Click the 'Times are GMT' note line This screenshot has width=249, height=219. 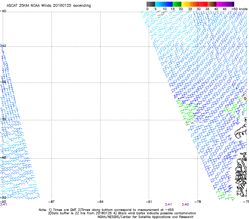click(x=106, y=210)
